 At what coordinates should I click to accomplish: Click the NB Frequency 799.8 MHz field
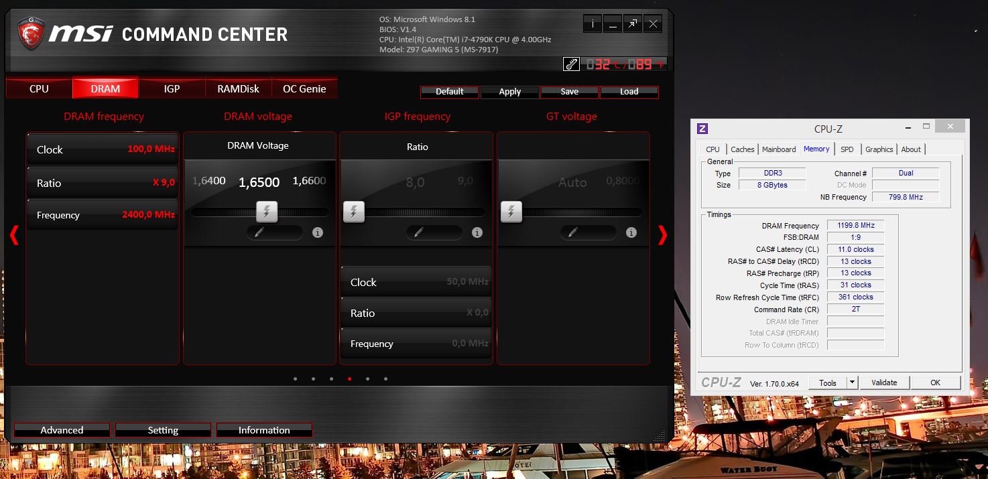906,197
